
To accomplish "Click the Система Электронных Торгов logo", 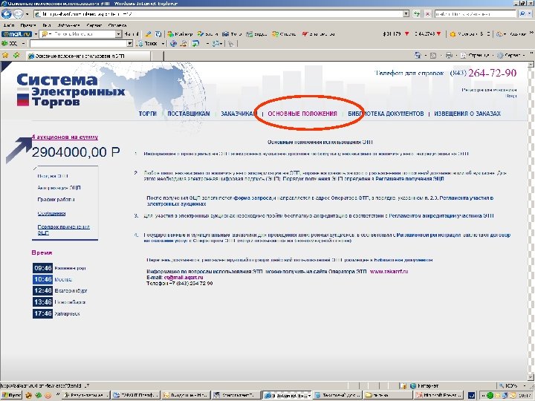I will point(71,90).
